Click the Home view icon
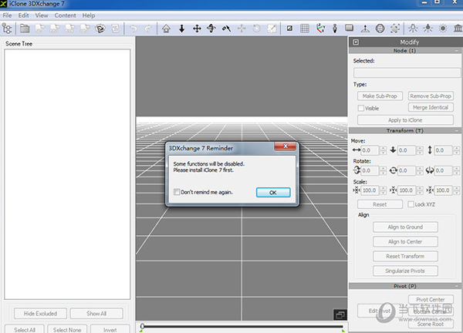The image size is (463, 333). click(166, 29)
